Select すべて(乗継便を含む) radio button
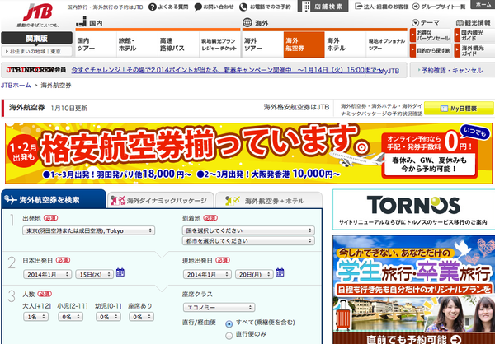 tap(229, 323)
